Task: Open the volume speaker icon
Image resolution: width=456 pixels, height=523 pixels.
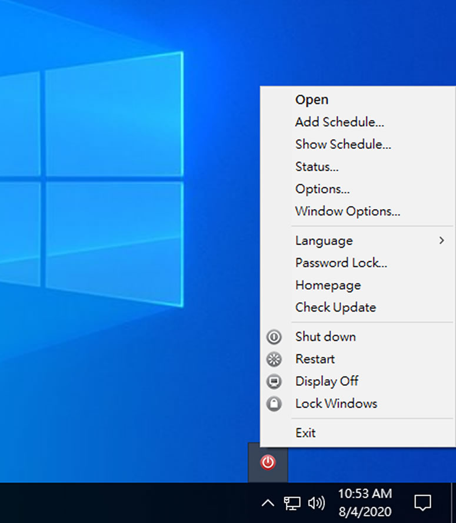Action: coord(317,503)
